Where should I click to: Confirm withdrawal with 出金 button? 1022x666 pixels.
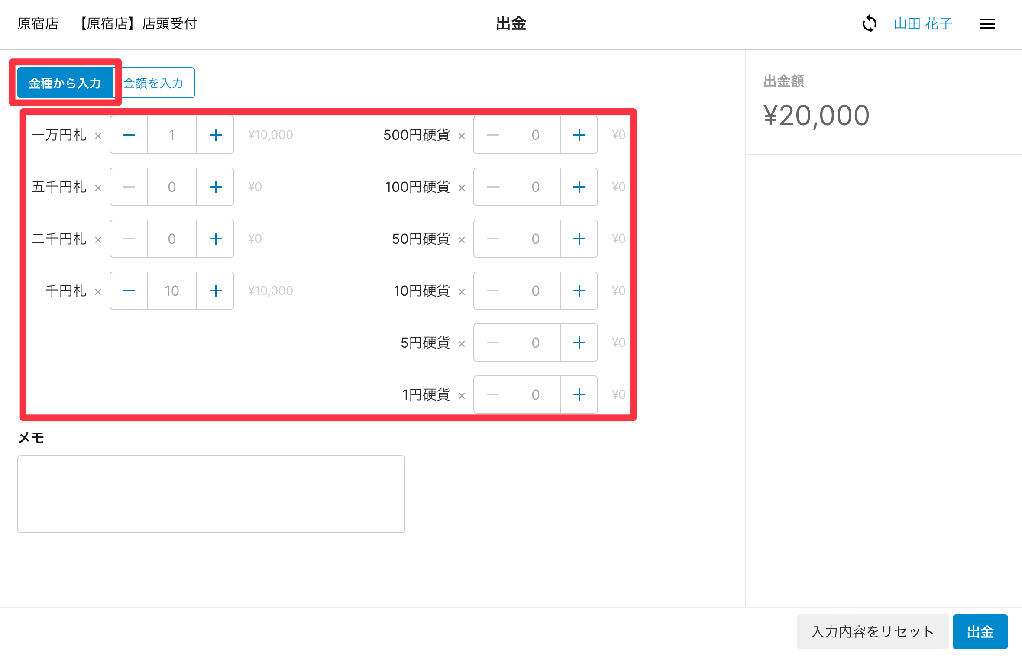980,632
